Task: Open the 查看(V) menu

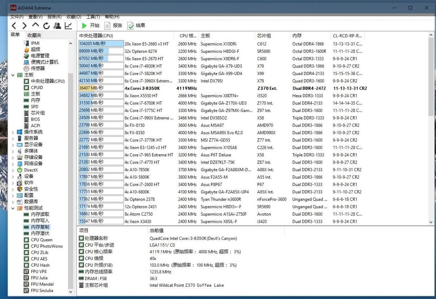Action: click(35, 17)
